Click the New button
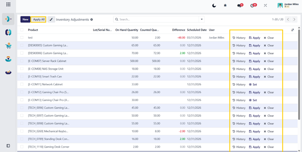This screenshot has height=152, width=302. click(25, 19)
